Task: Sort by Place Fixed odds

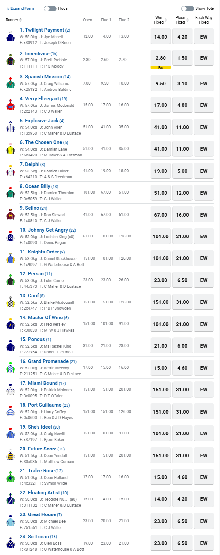Action: pos(187,20)
